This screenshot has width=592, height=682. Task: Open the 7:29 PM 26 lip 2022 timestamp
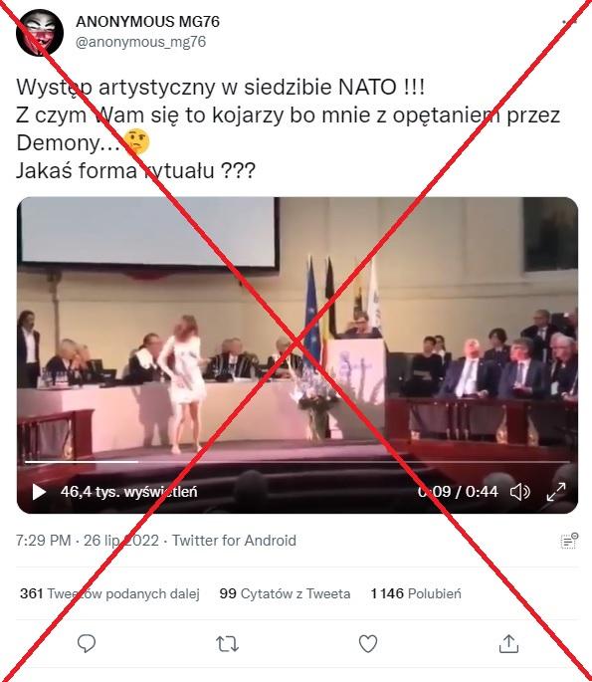pyautogui.click(x=88, y=541)
